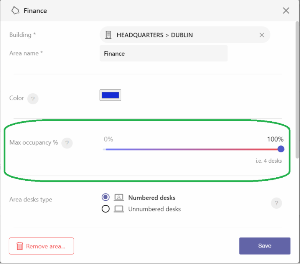Open help for Max occupancy %
This screenshot has height=264, width=300.
coord(67,143)
